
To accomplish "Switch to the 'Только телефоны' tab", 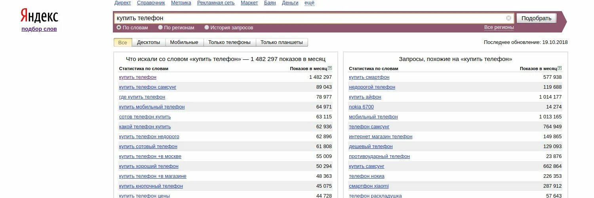I will 229,42.
